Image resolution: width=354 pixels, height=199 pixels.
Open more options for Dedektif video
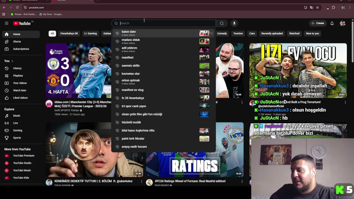tap(141, 181)
